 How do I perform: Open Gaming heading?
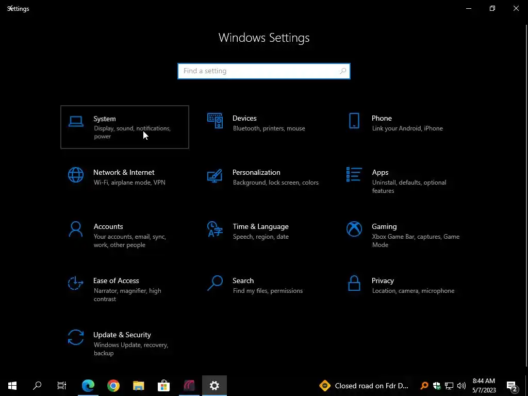(384, 227)
